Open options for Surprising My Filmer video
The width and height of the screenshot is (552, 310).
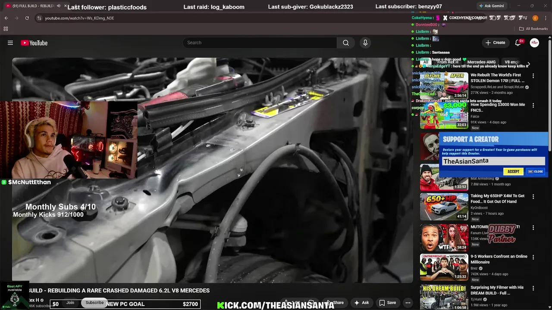[533, 288]
